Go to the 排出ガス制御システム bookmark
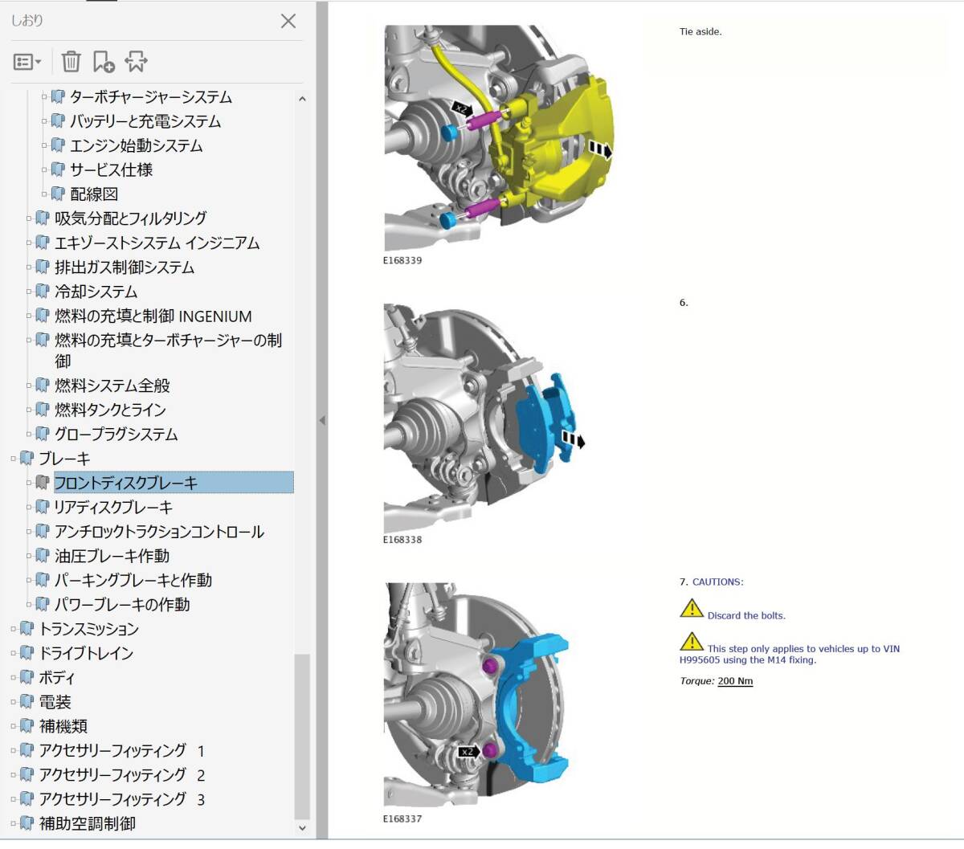964x849 pixels. (x=125, y=267)
